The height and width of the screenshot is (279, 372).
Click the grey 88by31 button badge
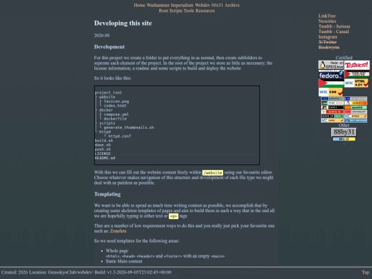click(x=344, y=132)
